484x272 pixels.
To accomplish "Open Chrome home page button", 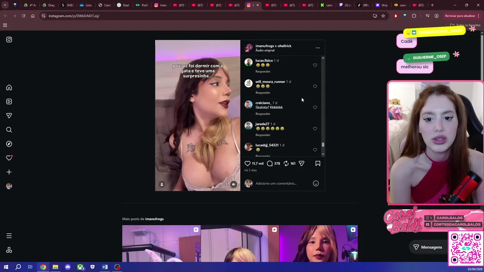I will pyautogui.click(x=33, y=16).
